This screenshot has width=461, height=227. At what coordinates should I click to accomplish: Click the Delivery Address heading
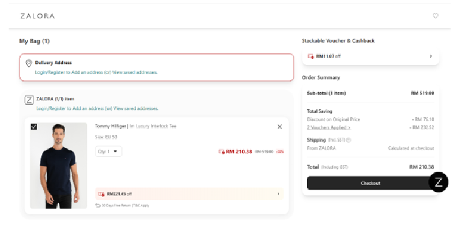[53, 63]
